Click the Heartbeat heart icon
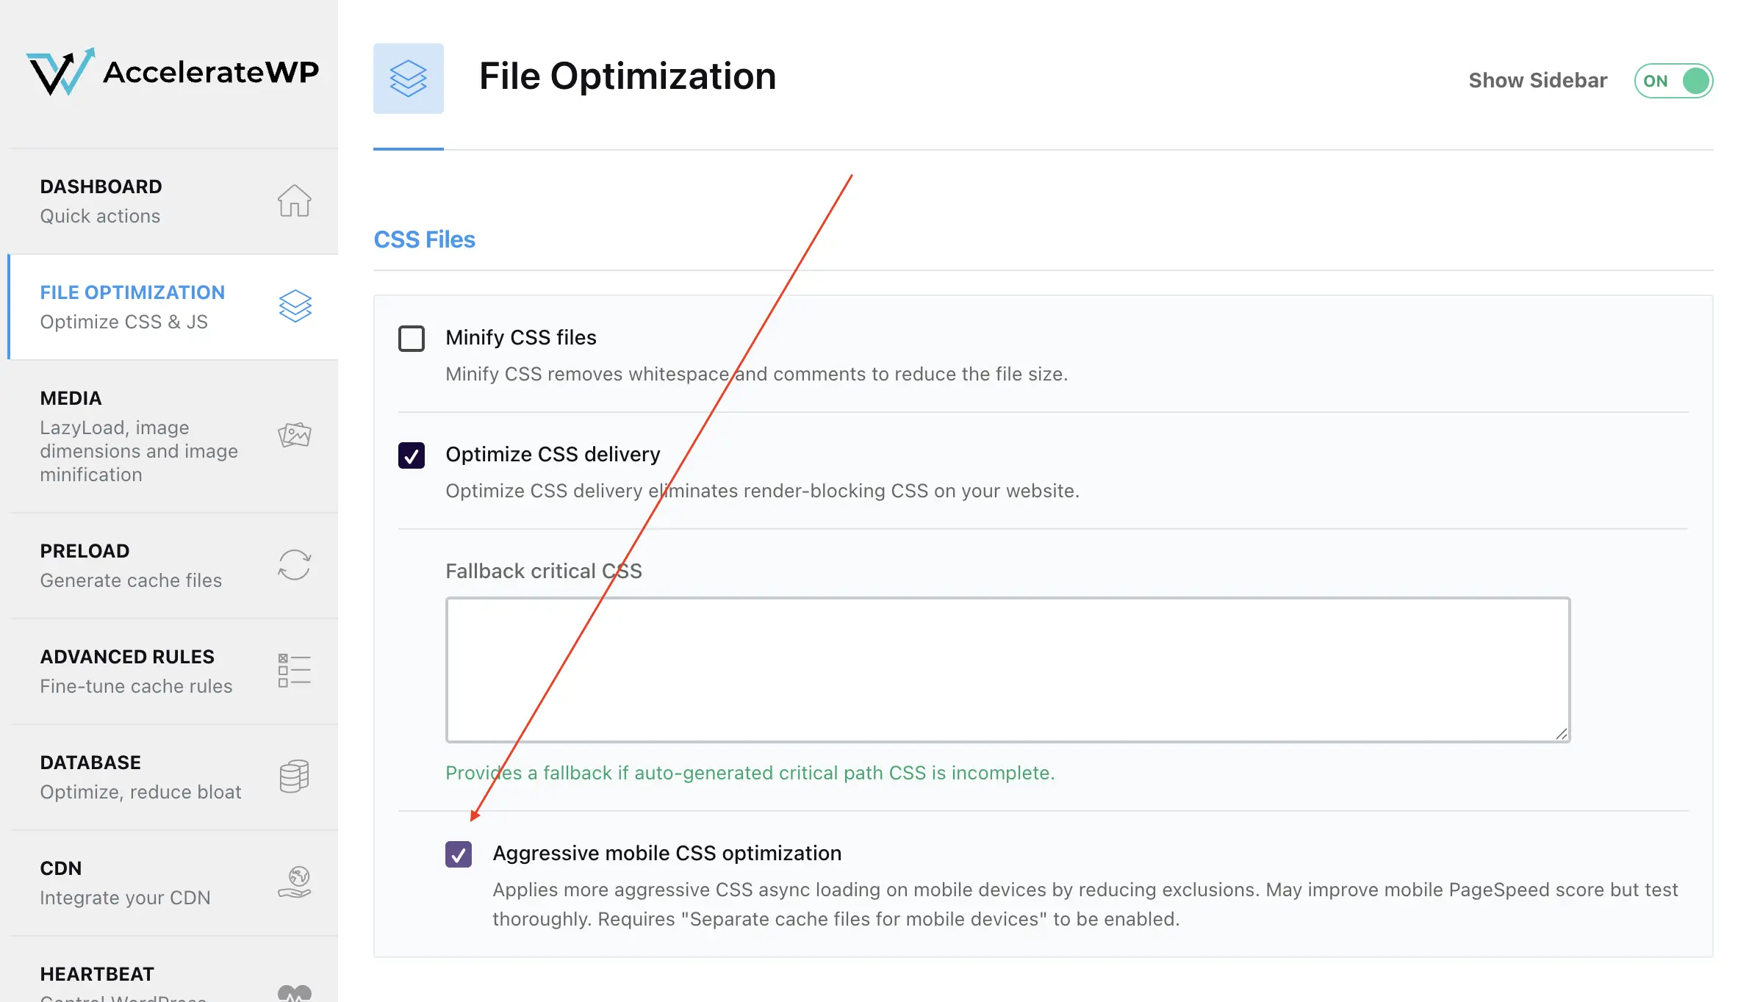1749x1002 pixels. (x=294, y=992)
